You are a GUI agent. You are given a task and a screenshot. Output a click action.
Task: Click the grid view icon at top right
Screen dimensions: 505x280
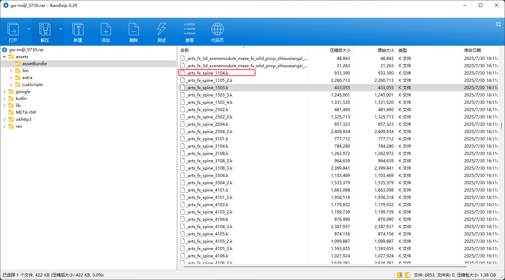tap(498, 24)
